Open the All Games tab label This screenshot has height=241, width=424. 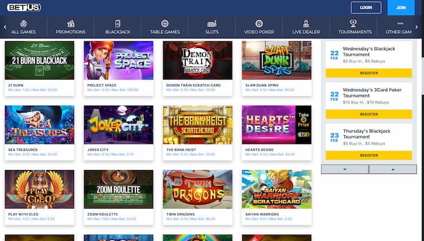(x=23, y=32)
